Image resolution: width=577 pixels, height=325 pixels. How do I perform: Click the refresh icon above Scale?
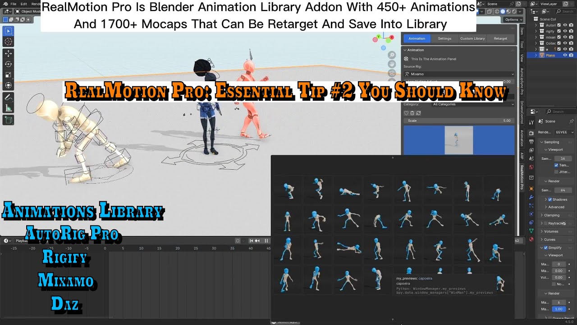[x=418, y=113]
